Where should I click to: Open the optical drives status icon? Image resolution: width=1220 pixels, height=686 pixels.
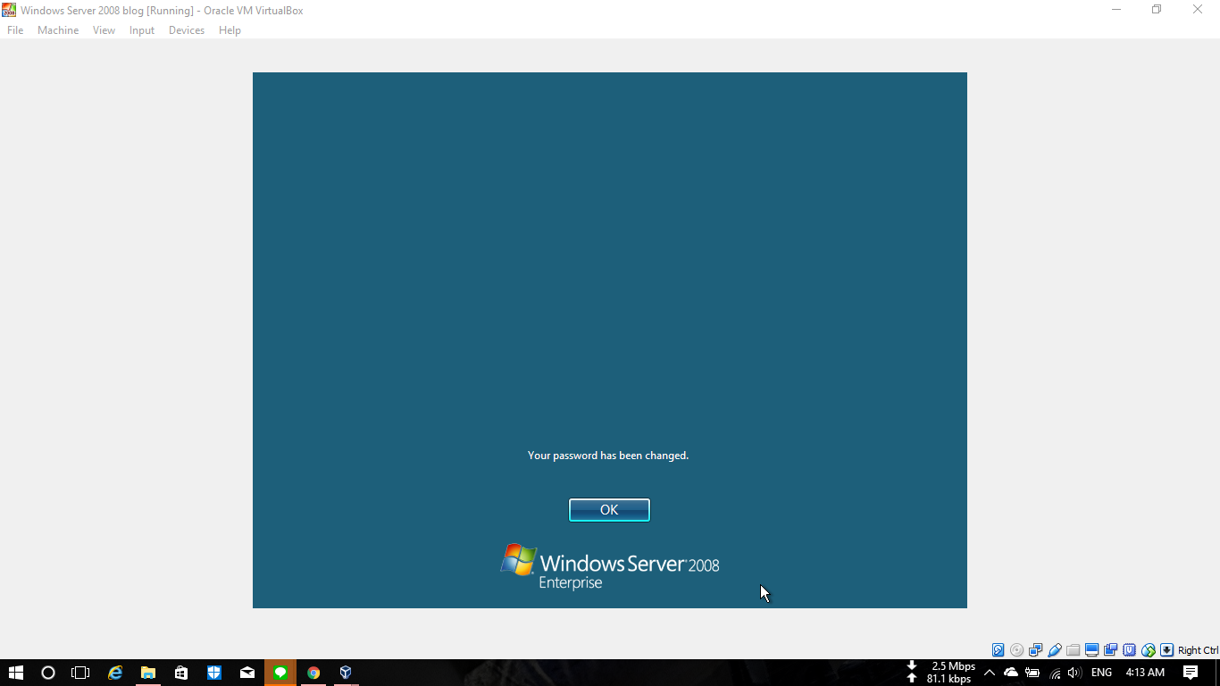click(1016, 650)
